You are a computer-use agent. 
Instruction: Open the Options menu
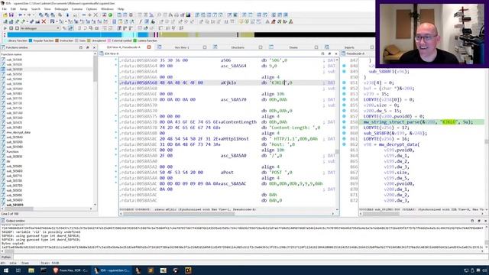(92, 9)
